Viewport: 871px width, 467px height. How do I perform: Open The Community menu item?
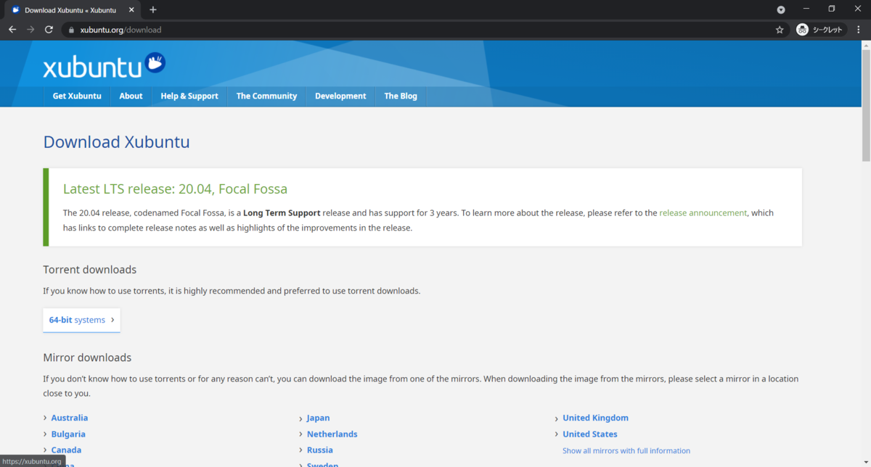(266, 96)
